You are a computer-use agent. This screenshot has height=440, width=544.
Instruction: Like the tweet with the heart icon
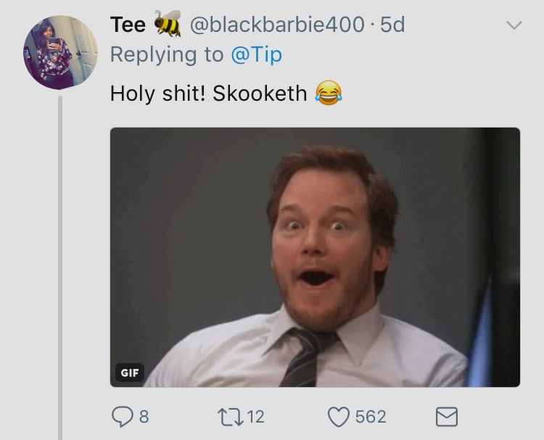click(x=338, y=417)
